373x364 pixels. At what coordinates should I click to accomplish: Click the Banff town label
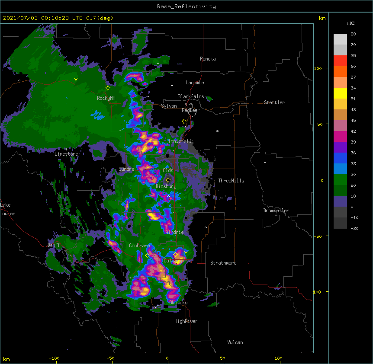coord(54,245)
